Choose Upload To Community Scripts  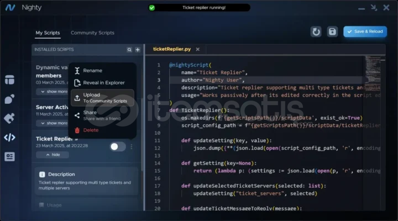(102, 98)
